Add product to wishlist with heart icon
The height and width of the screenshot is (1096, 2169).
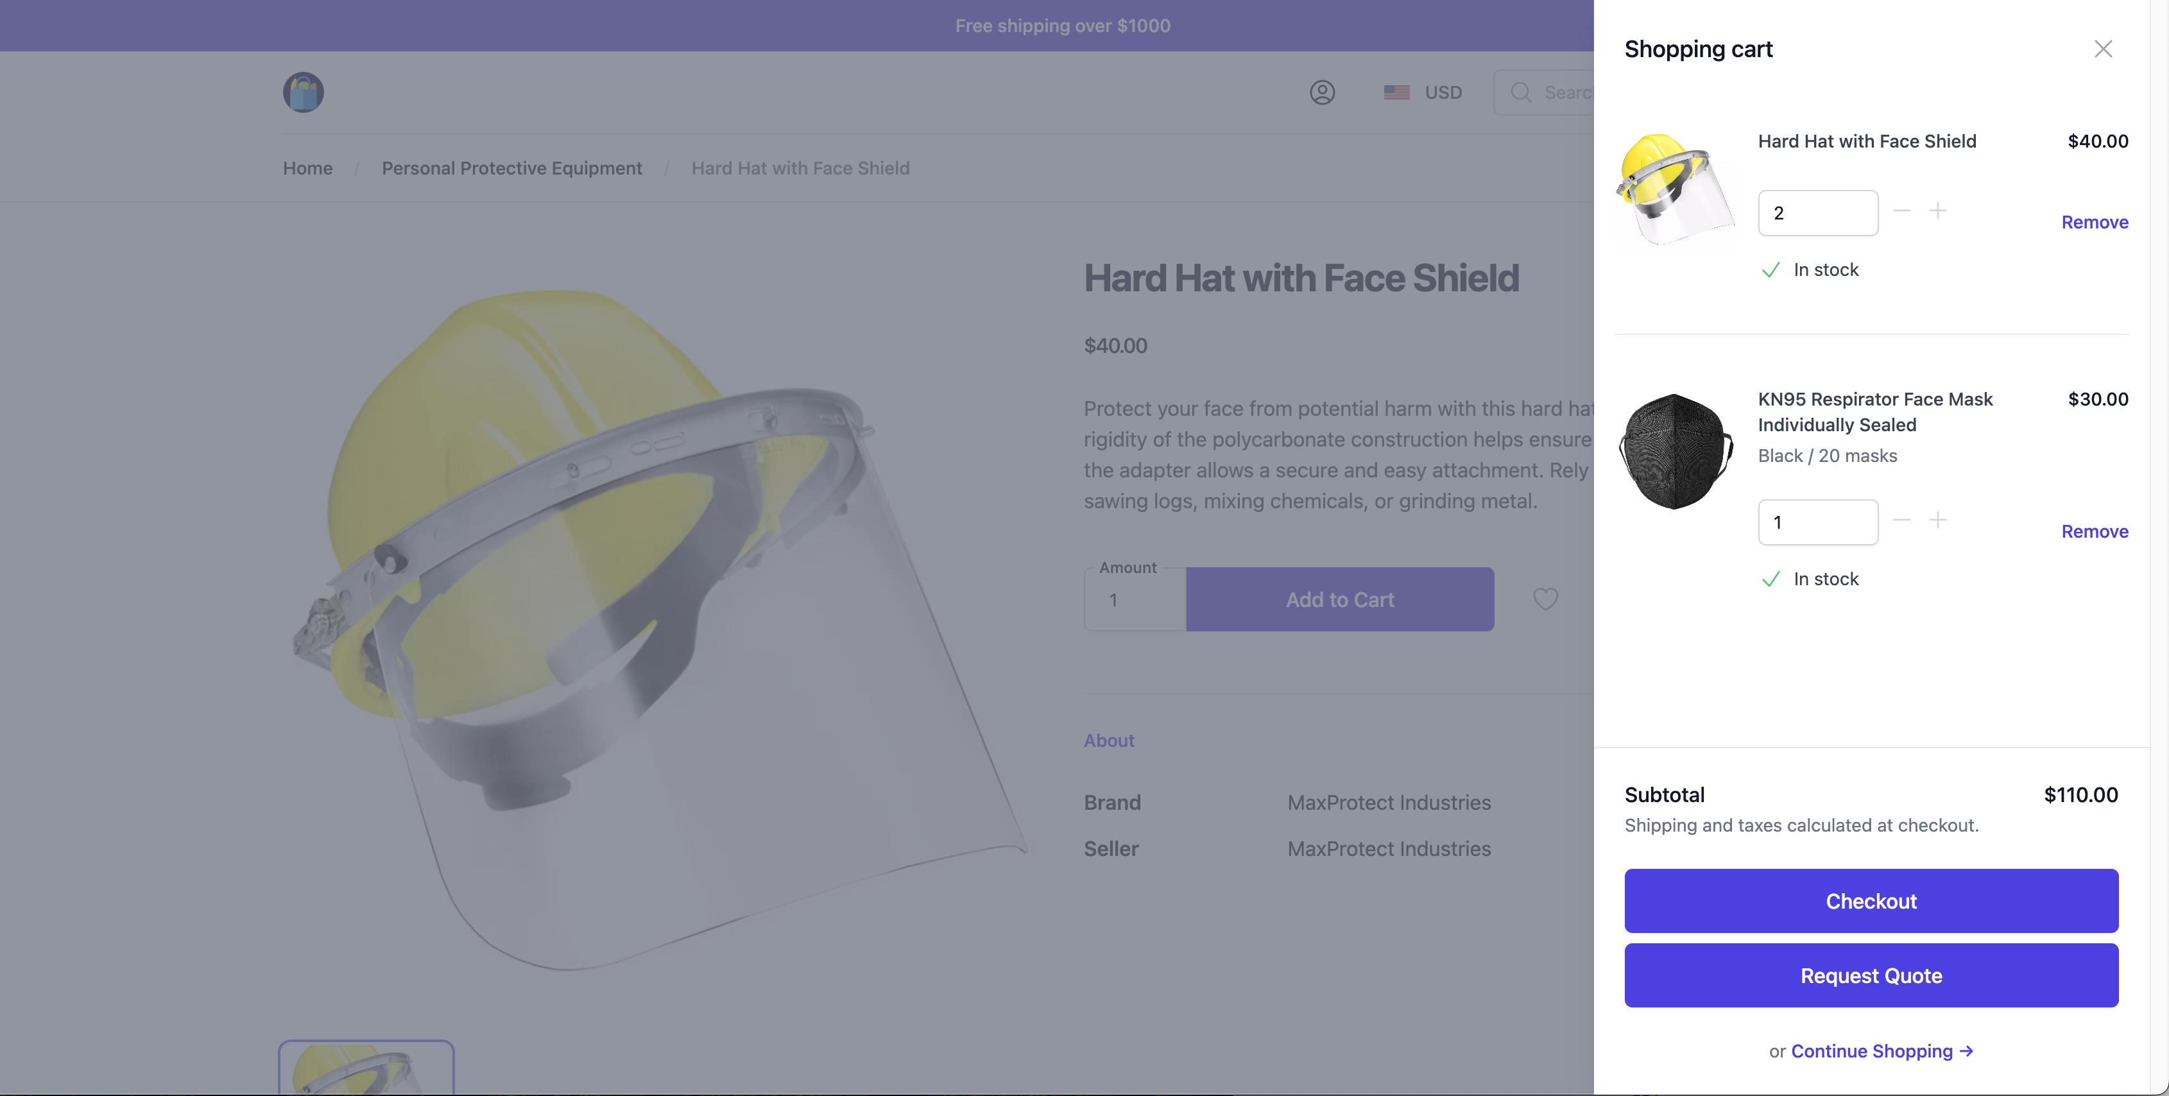click(1545, 599)
